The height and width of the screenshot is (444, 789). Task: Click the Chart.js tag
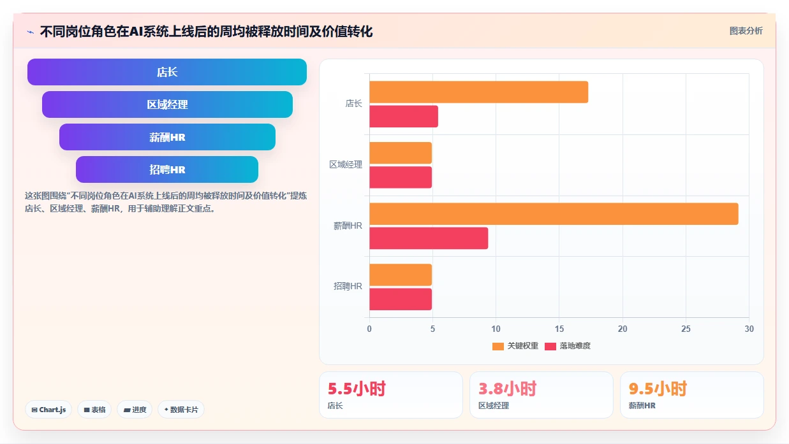[x=48, y=410]
